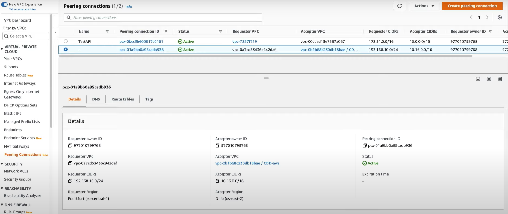Open vpc-7257f719 requester VPC link
The height and width of the screenshot is (214, 508).
(244, 42)
